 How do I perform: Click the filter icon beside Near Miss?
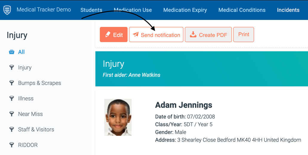[12, 114]
